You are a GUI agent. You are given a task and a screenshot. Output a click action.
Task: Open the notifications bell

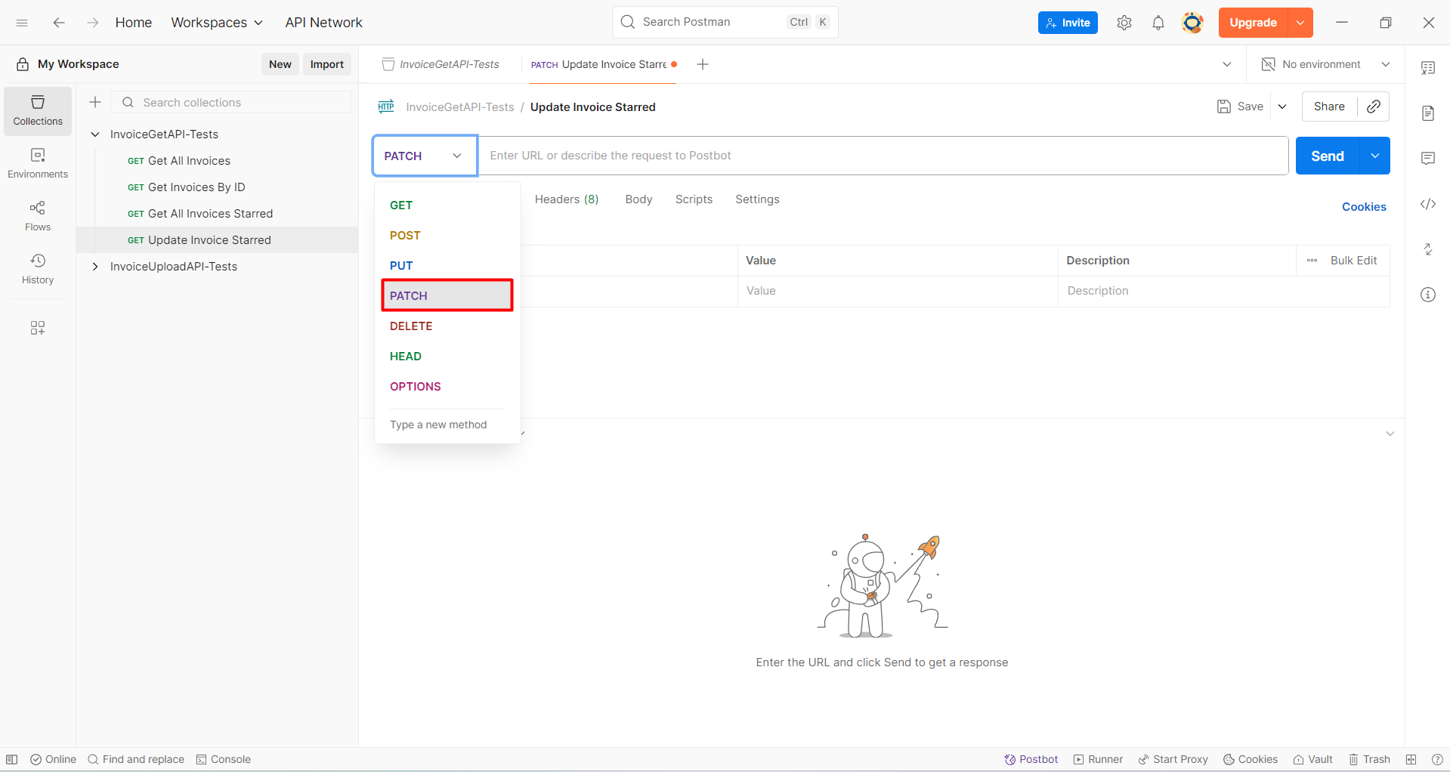[1158, 23]
